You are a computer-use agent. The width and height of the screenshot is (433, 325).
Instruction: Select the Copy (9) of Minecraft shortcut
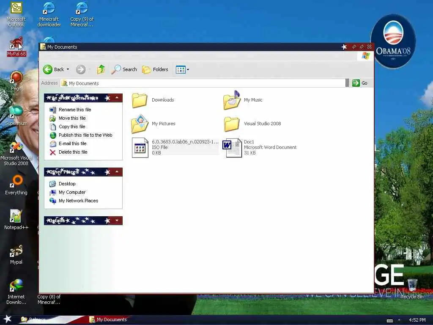click(x=82, y=15)
